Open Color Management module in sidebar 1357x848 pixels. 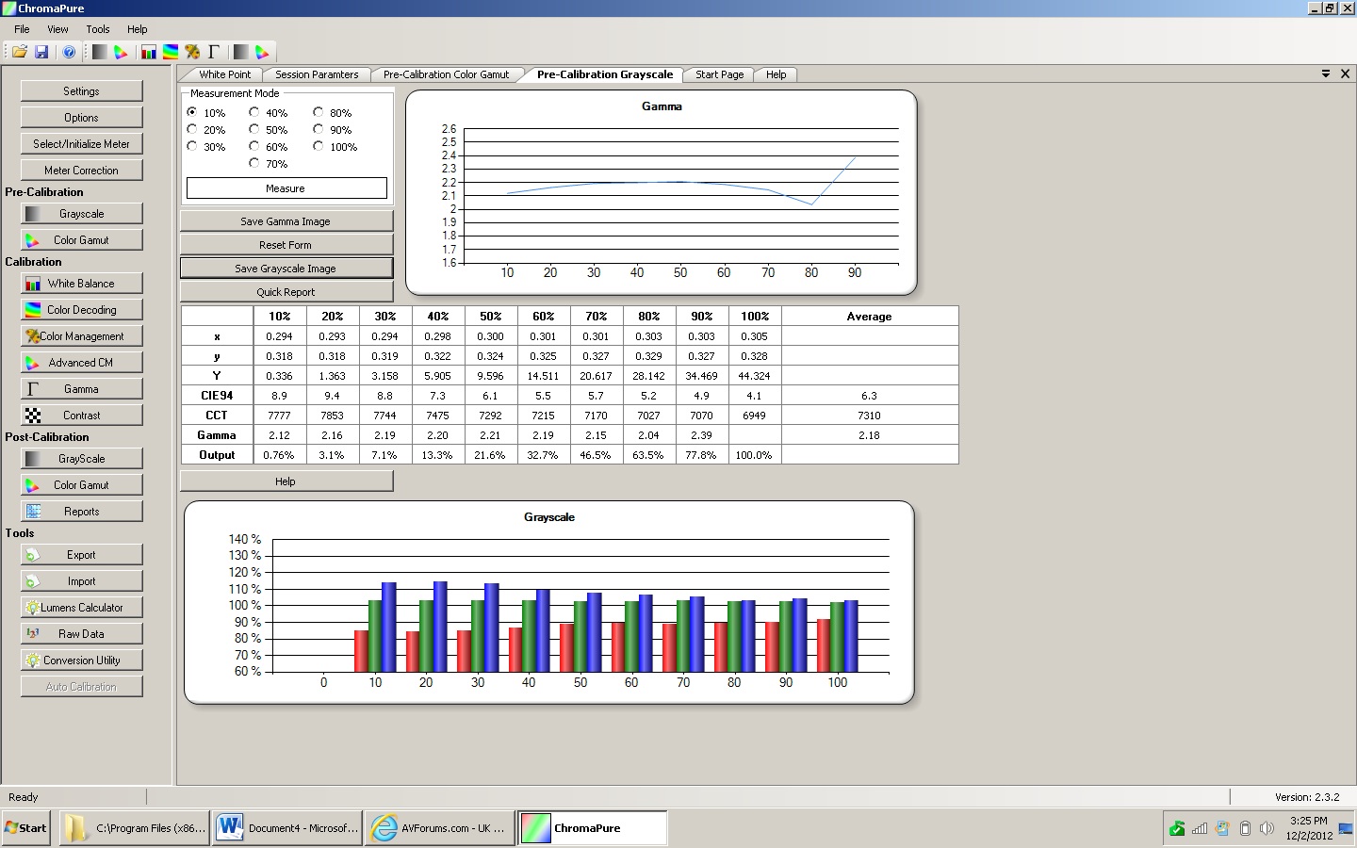82,336
